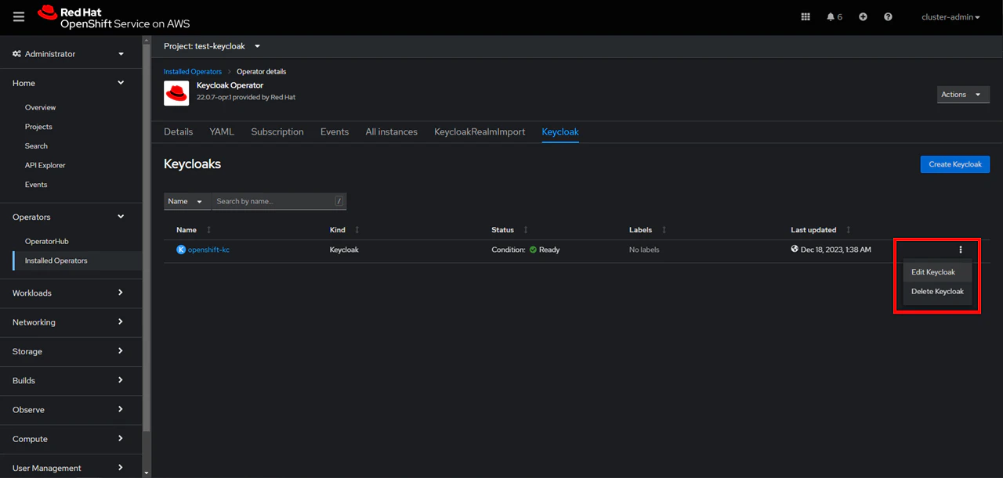
Task: Collapse the Operators navigation section
Action: (x=68, y=217)
